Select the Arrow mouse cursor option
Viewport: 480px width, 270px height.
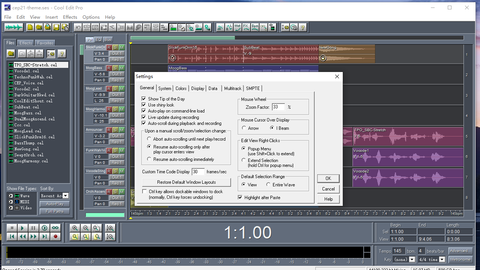point(244,128)
